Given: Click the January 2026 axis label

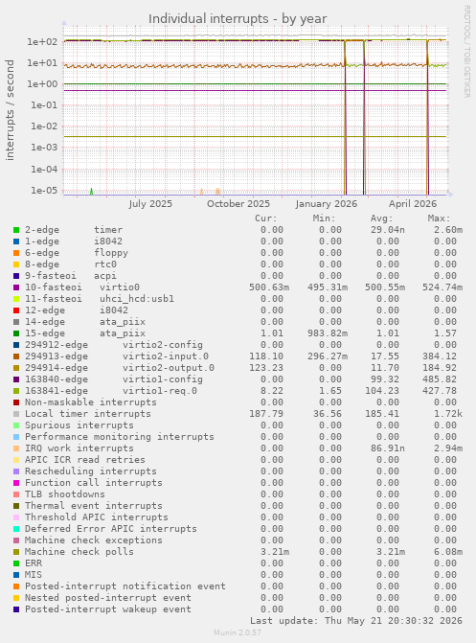Looking at the screenshot, I should coord(327,204).
